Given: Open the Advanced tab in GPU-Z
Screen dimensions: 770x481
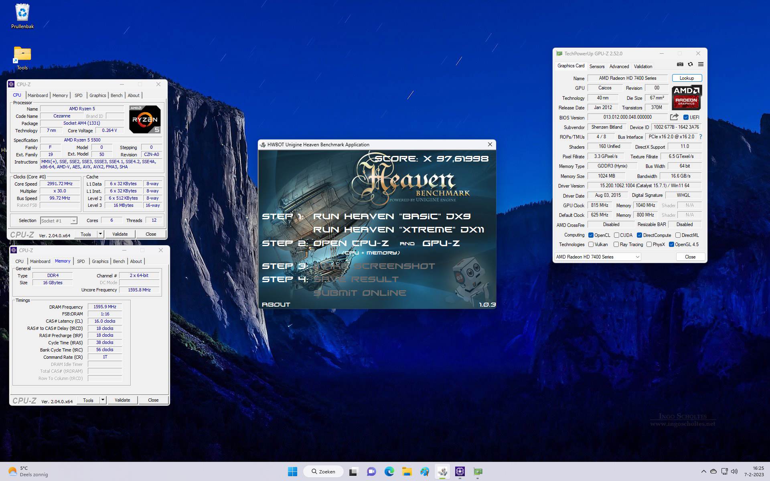Looking at the screenshot, I should coord(619,67).
